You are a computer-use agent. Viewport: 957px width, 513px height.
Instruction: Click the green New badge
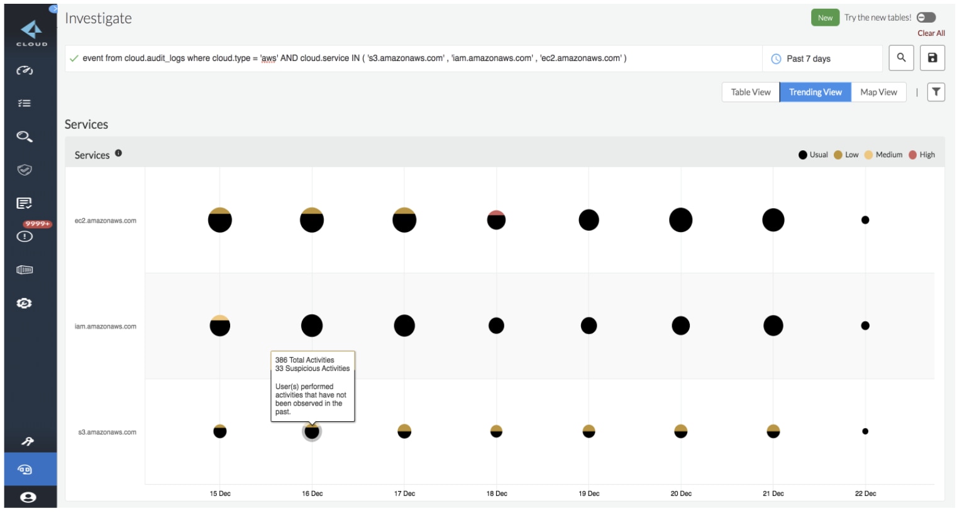825,18
